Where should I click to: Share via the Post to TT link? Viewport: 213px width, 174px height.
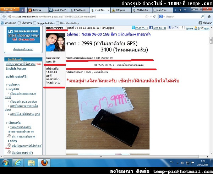[x=142, y=28]
